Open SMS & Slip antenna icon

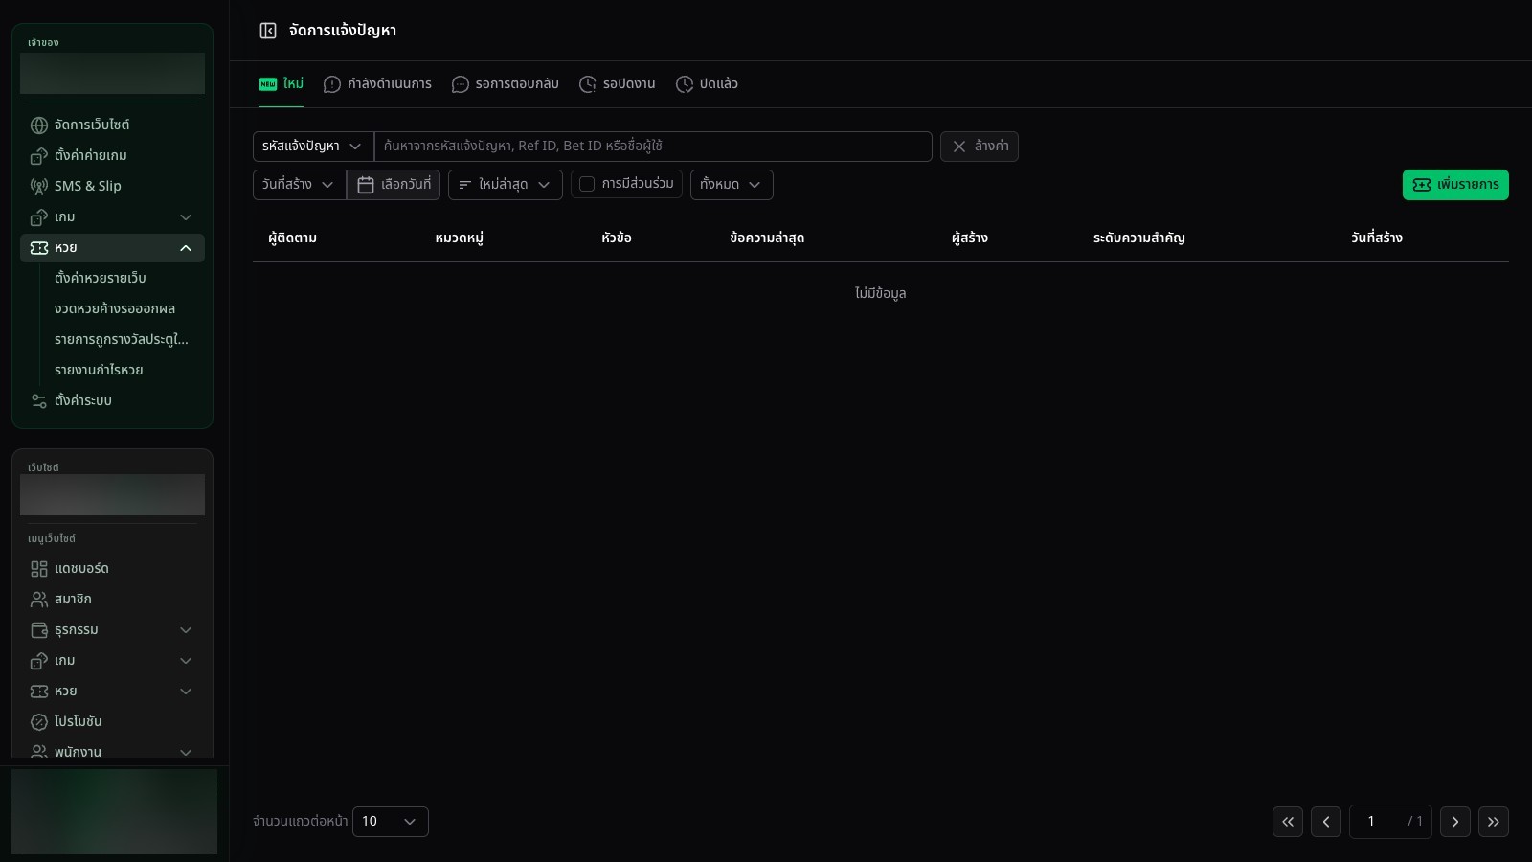click(x=39, y=187)
